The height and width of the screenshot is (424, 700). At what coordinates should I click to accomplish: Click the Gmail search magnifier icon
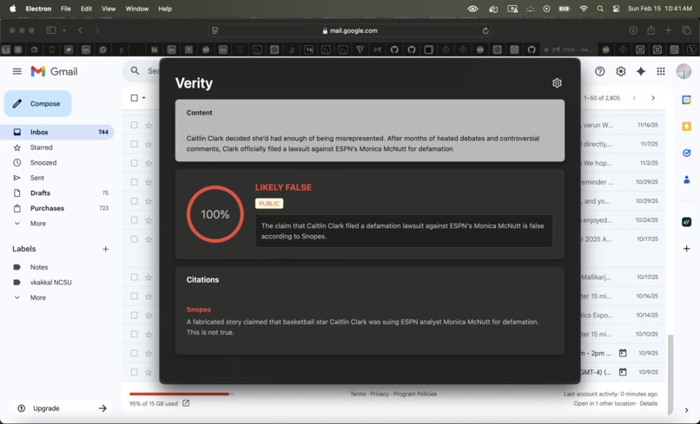[135, 71]
